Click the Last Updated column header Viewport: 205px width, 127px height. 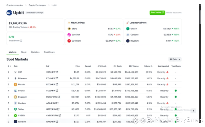[163, 66]
